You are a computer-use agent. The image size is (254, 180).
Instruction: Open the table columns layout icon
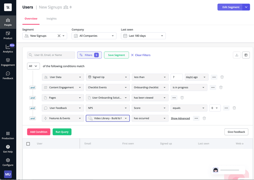tap(246, 55)
